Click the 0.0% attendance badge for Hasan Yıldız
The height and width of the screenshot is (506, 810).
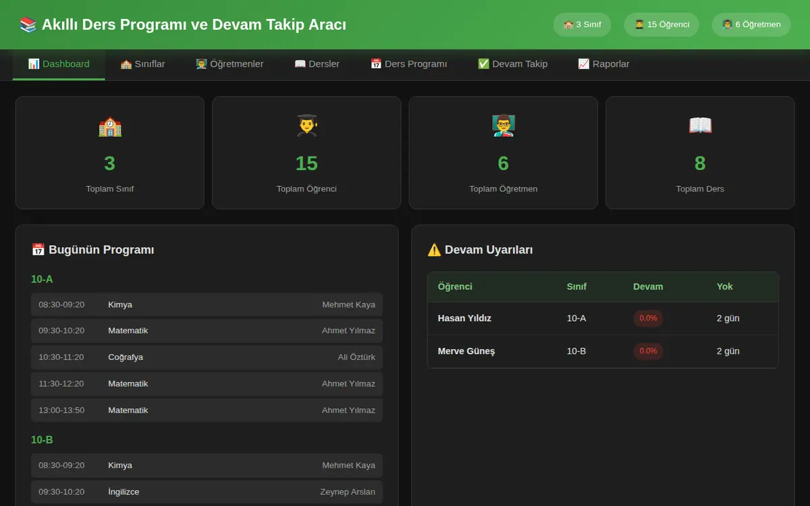(648, 318)
